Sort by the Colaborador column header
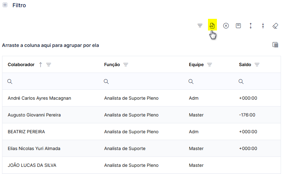 (21, 64)
